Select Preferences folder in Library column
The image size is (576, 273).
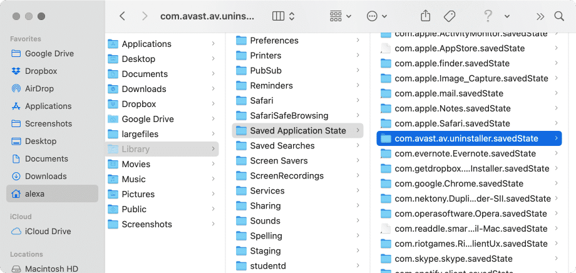pyautogui.click(x=297, y=41)
